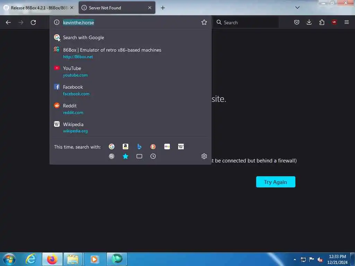Click the forward navigation arrow
This screenshot has height=266, width=355.
[x=21, y=23]
